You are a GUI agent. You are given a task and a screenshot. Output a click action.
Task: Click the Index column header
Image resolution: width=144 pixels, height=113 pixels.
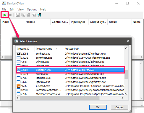pos(12,22)
